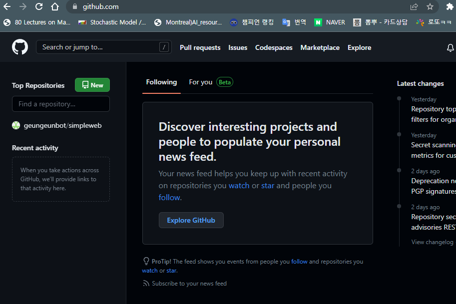The image size is (456, 304).
Task: Click the share page icon in address bar
Action: click(x=414, y=6)
